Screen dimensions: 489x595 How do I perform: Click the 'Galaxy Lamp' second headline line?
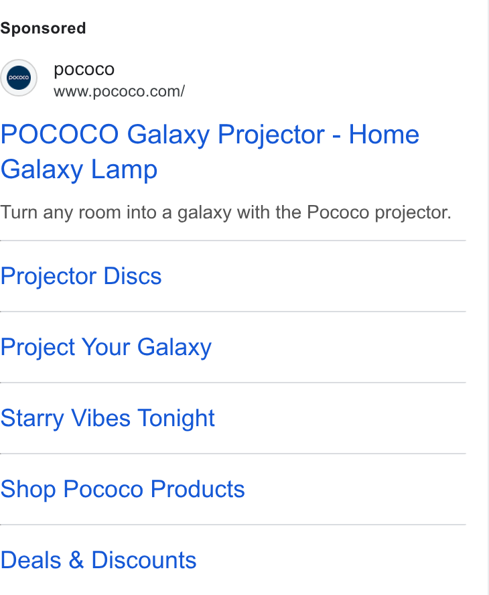click(x=79, y=170)
